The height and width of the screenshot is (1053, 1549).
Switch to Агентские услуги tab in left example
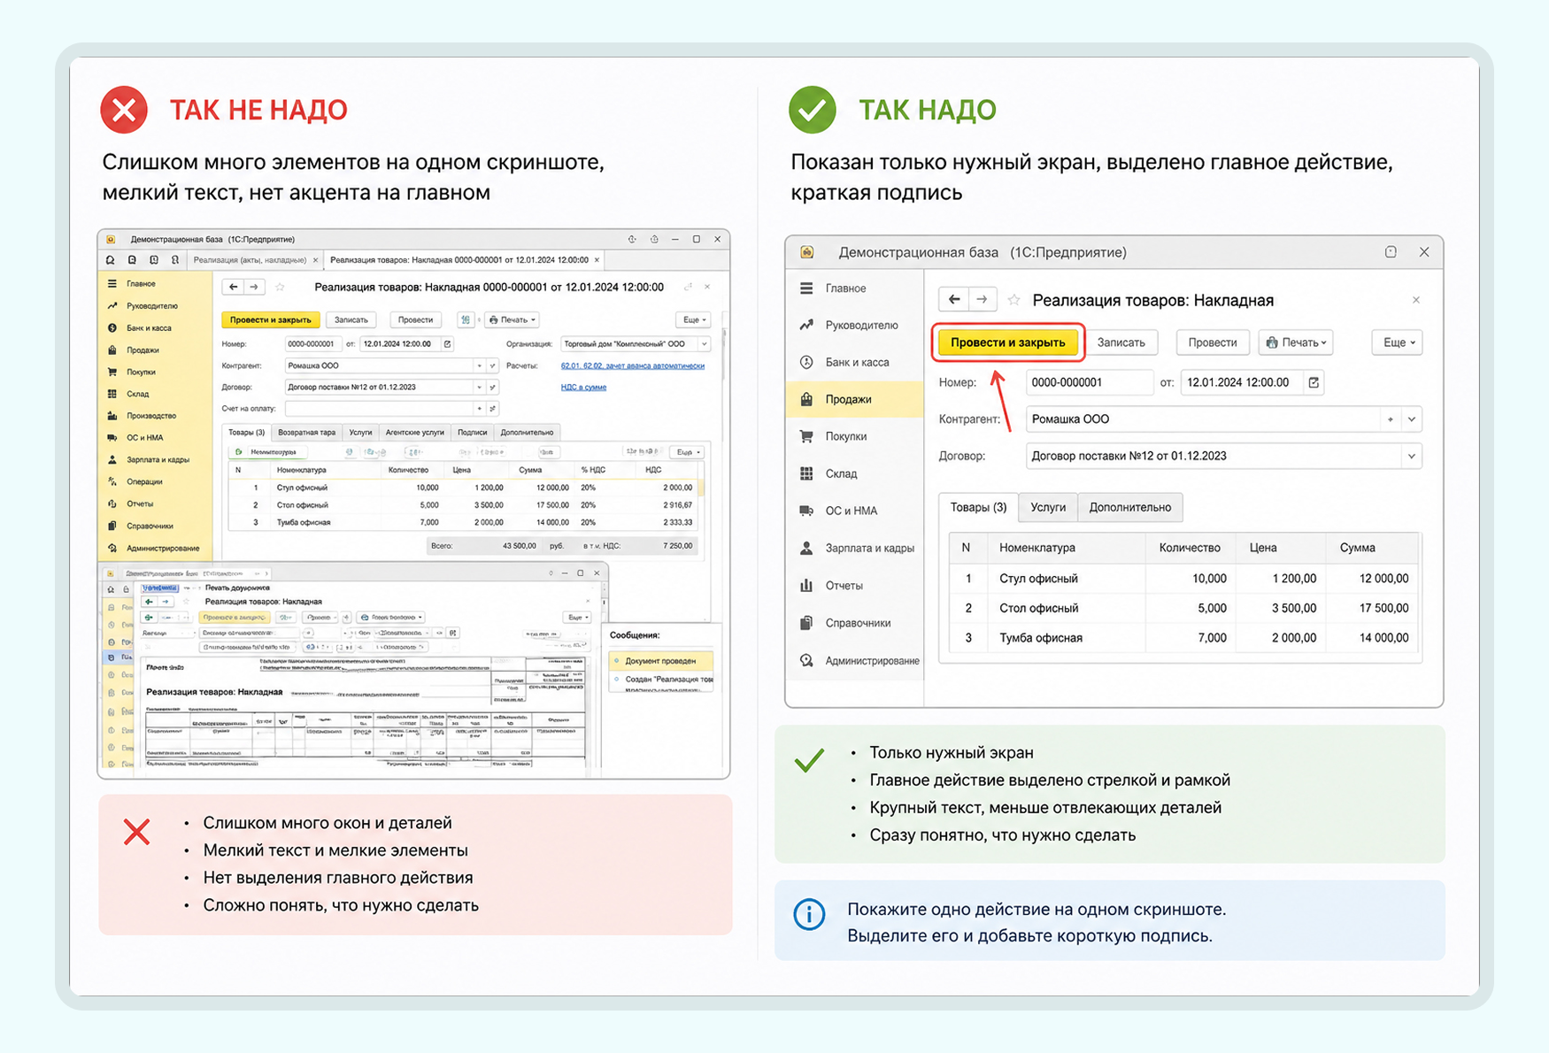pyautogui.click(x=414, y=433)
